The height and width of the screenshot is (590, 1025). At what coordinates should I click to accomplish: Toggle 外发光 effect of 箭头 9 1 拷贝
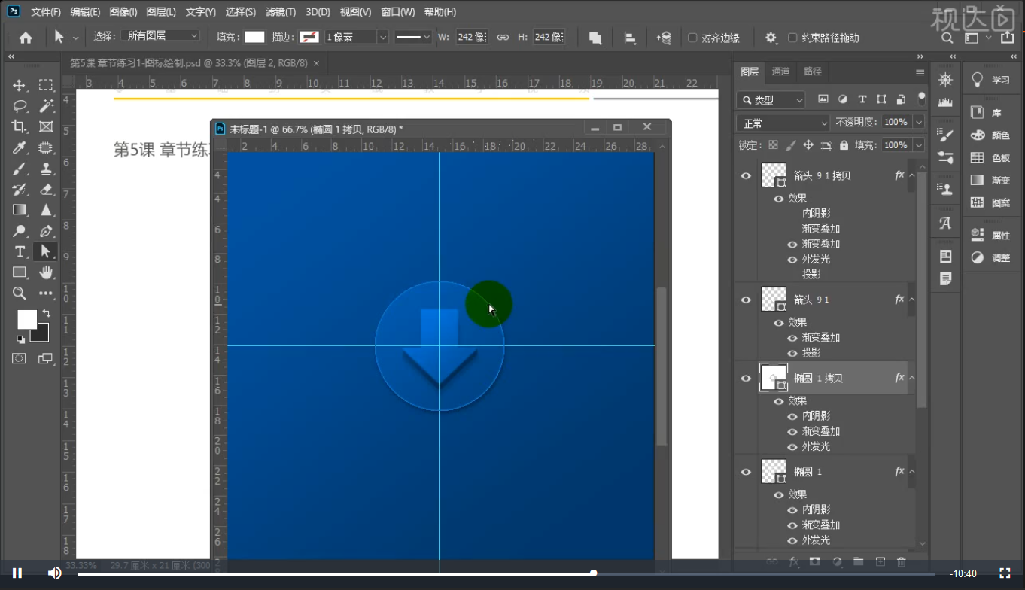coord(792,260)
